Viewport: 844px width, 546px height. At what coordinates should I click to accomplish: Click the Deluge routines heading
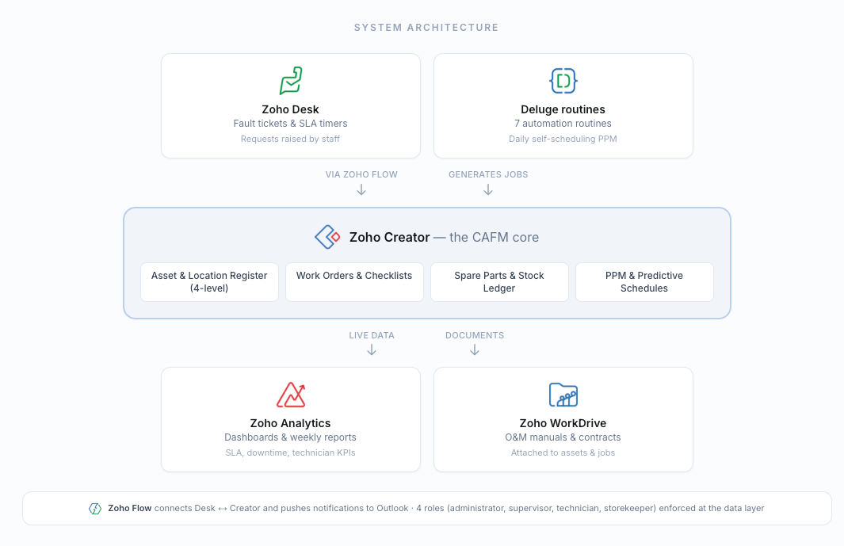click(563, 109)
